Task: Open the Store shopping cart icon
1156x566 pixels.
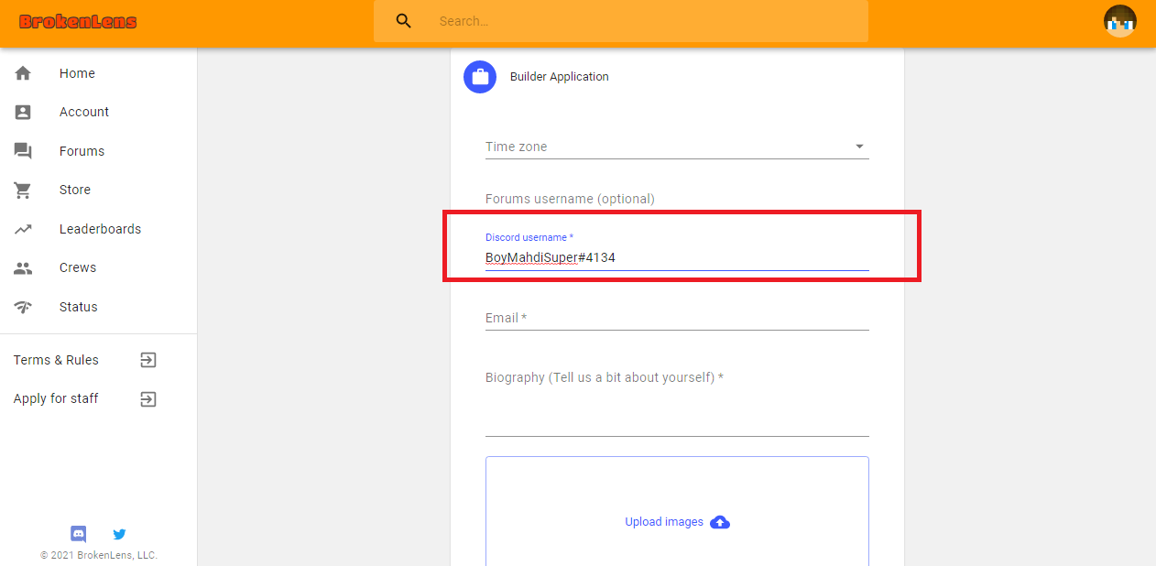Action: 23,190
